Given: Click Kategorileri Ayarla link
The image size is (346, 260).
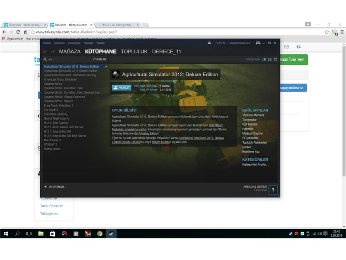Looking at the screenshot, I should click(255, 165).
